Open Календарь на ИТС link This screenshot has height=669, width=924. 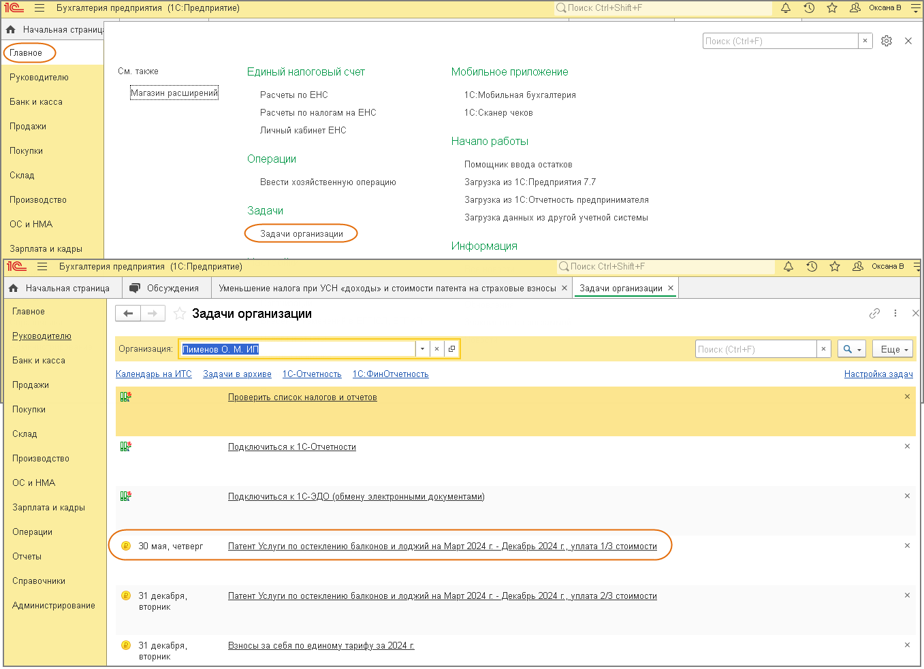pyautogui.click(x=154, y=374)
